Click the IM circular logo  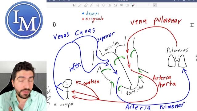tap(24, 20)
